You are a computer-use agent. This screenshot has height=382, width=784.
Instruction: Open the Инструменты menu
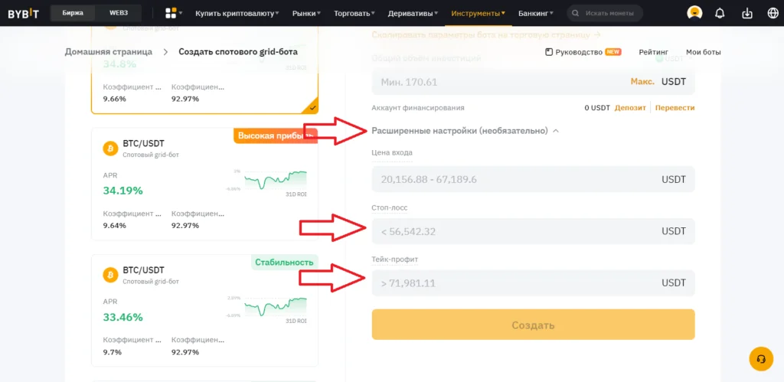478,13
